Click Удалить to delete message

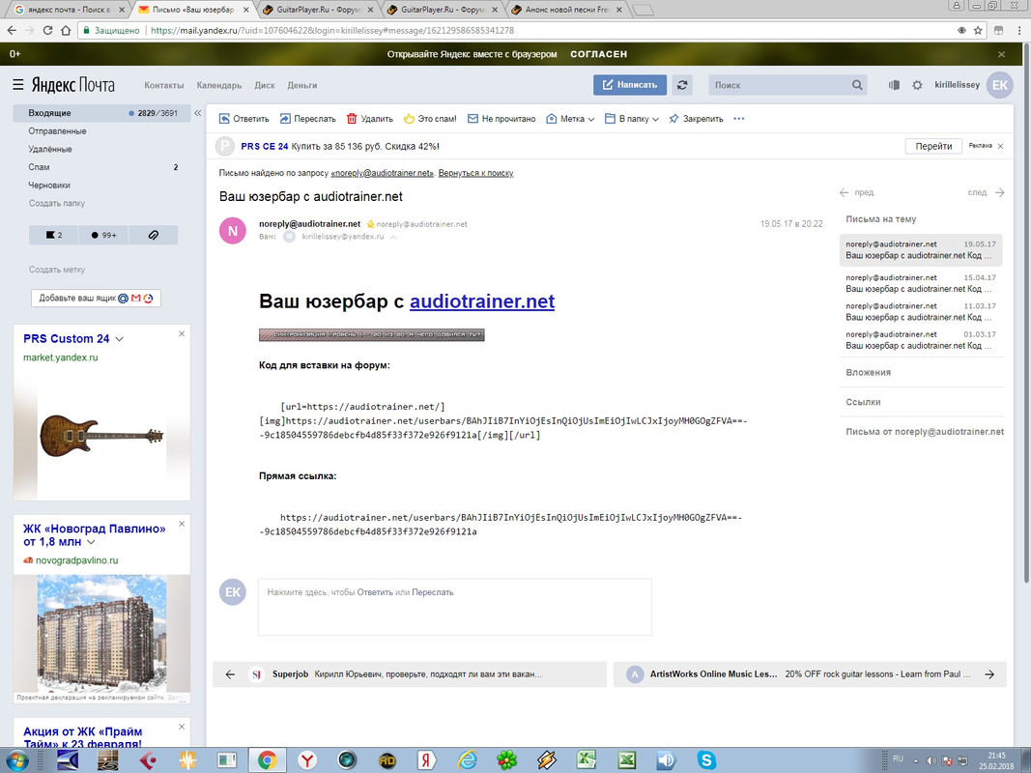click(369, 119)
